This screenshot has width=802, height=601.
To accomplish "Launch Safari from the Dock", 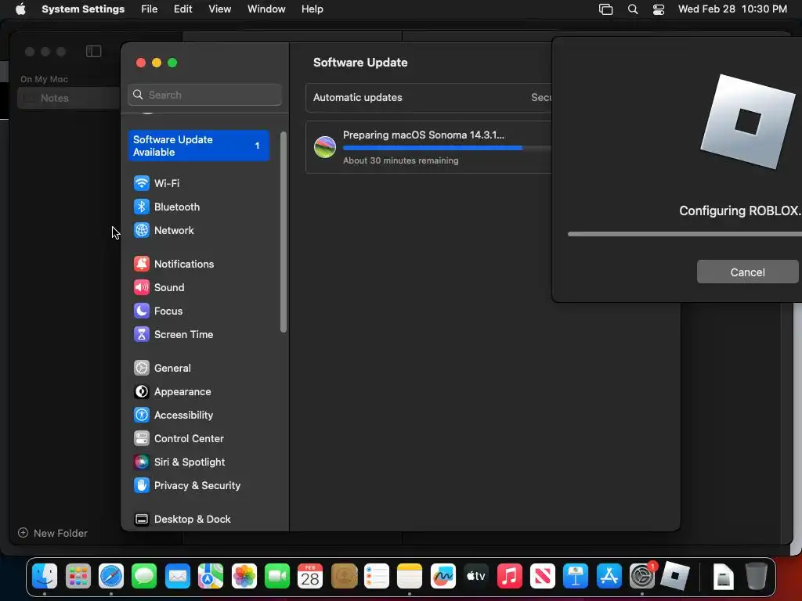I will 111,577.
